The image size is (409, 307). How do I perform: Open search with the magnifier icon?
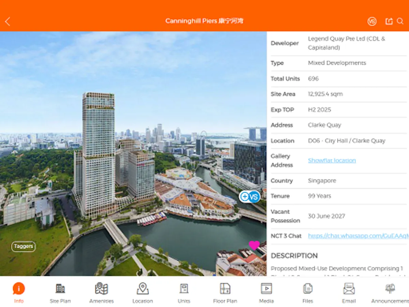(x=400, y=21)
